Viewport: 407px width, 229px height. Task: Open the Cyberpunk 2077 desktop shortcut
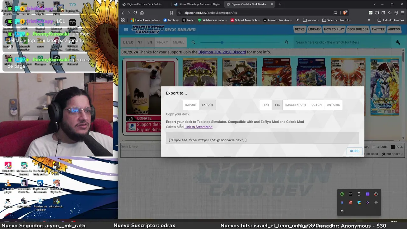[x=56, y=169]
